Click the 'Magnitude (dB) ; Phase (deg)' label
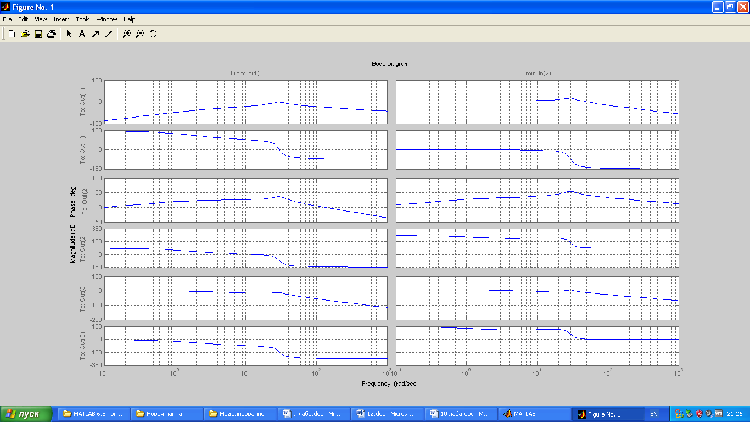Image resolution: width=750 pixels, height=422 pixels. (73, 223)
